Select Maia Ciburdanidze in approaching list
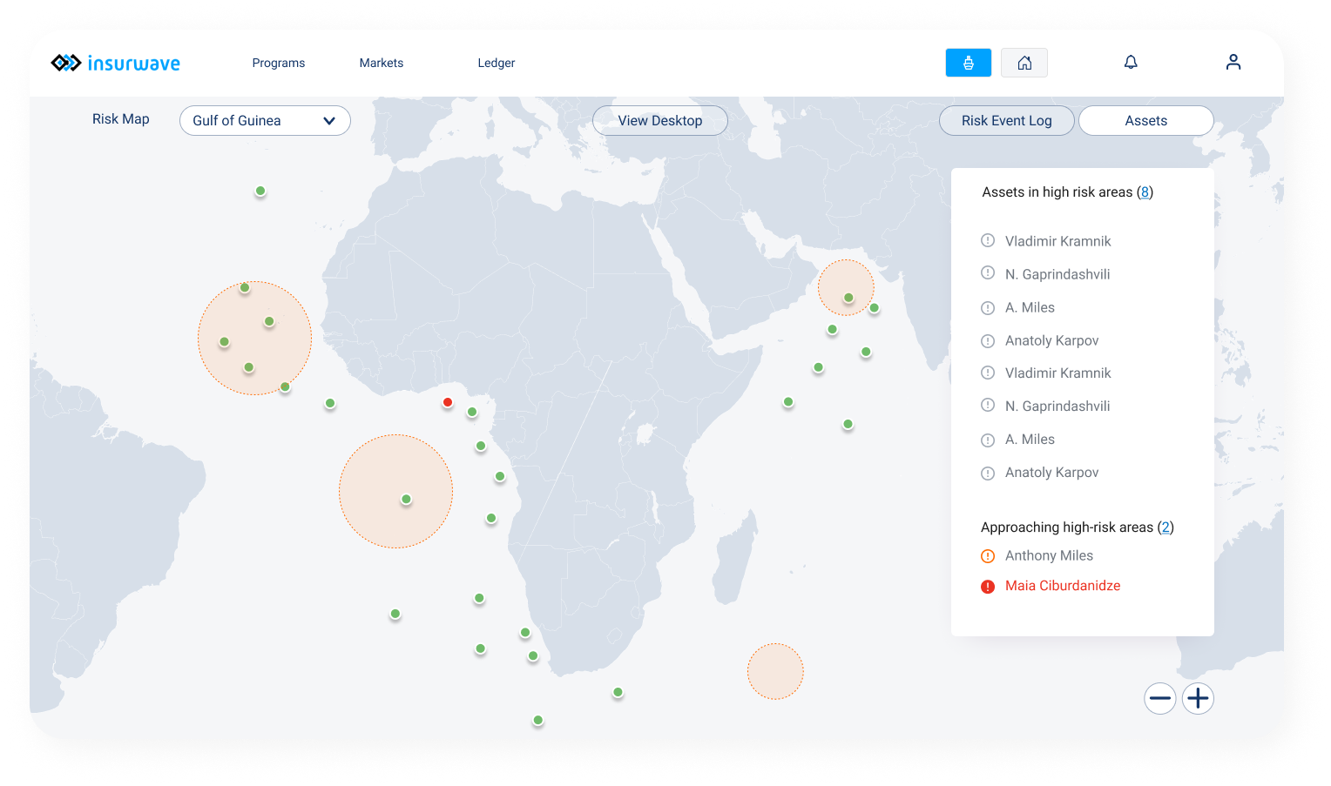Viewport: 1331px width, 786px height. 1063,586
